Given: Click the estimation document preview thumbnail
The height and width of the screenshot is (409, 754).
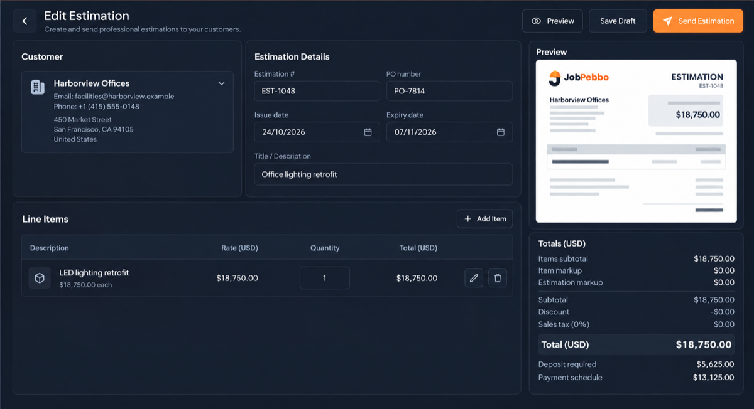Looking at the screenshot, I should coord(636,141).
